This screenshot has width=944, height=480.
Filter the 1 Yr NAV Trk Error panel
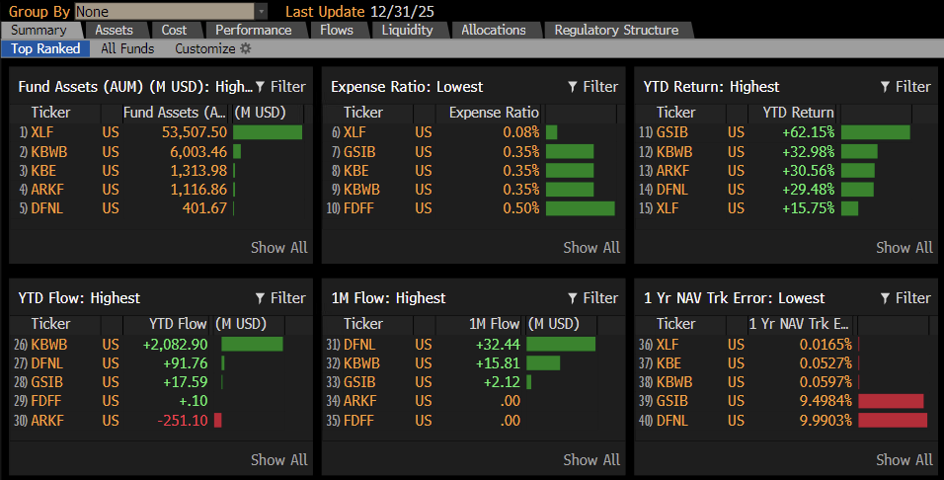click(905, 298)
